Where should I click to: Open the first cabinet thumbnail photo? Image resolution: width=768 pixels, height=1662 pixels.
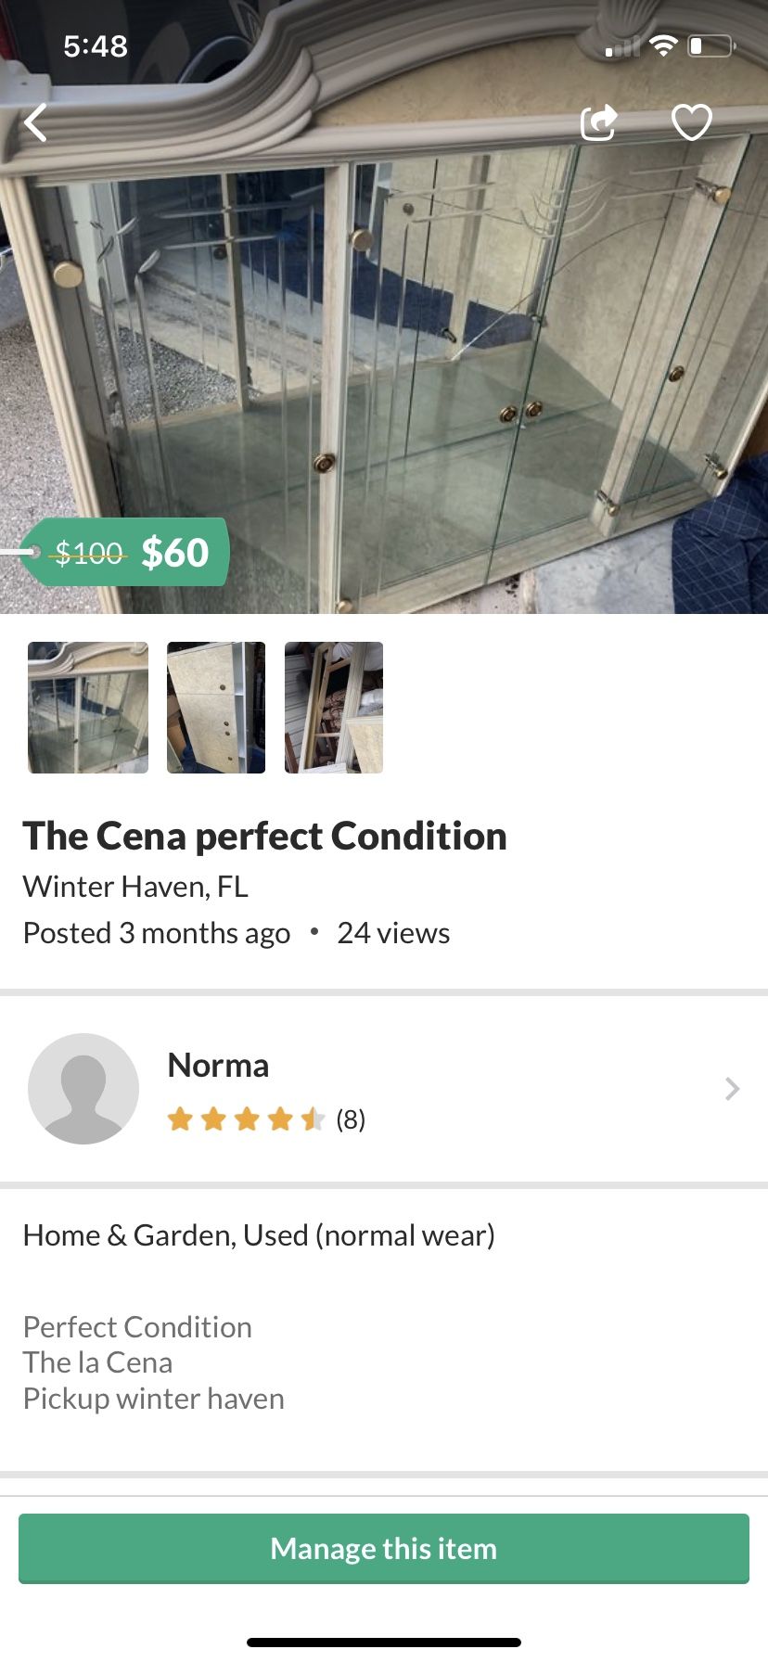pos(88,708)
